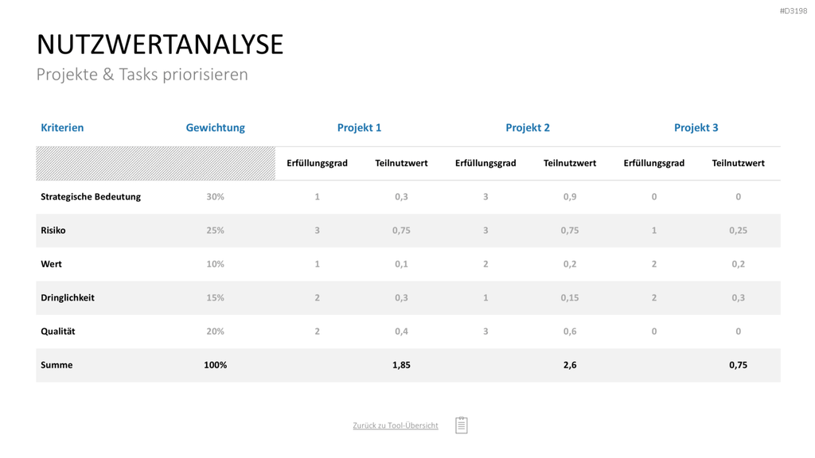Open the 'Zurück zu Tool-Übersicht' link
The image size is (815, 458).
click(x=396, y=425)
